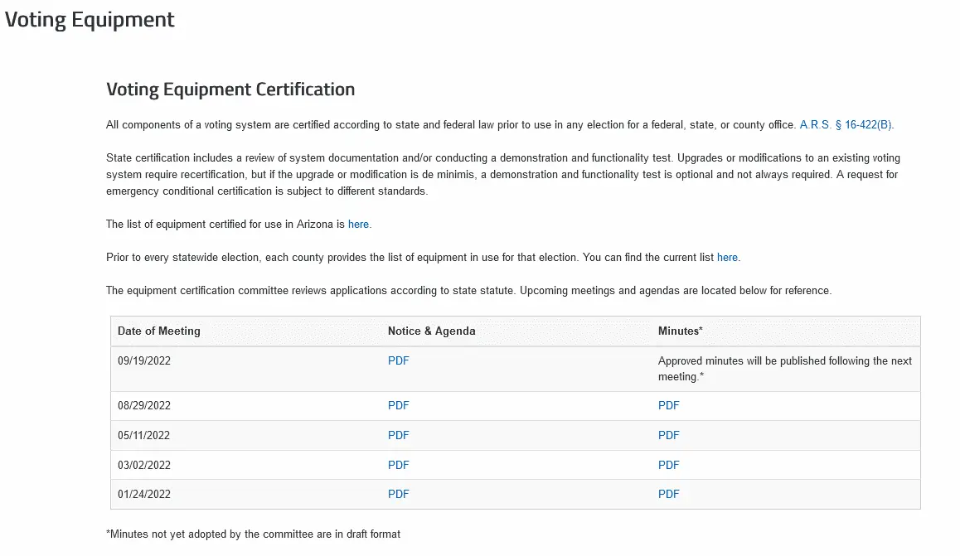Open Minutes PDF for 03/02/2022 meeting

(668, 466)
